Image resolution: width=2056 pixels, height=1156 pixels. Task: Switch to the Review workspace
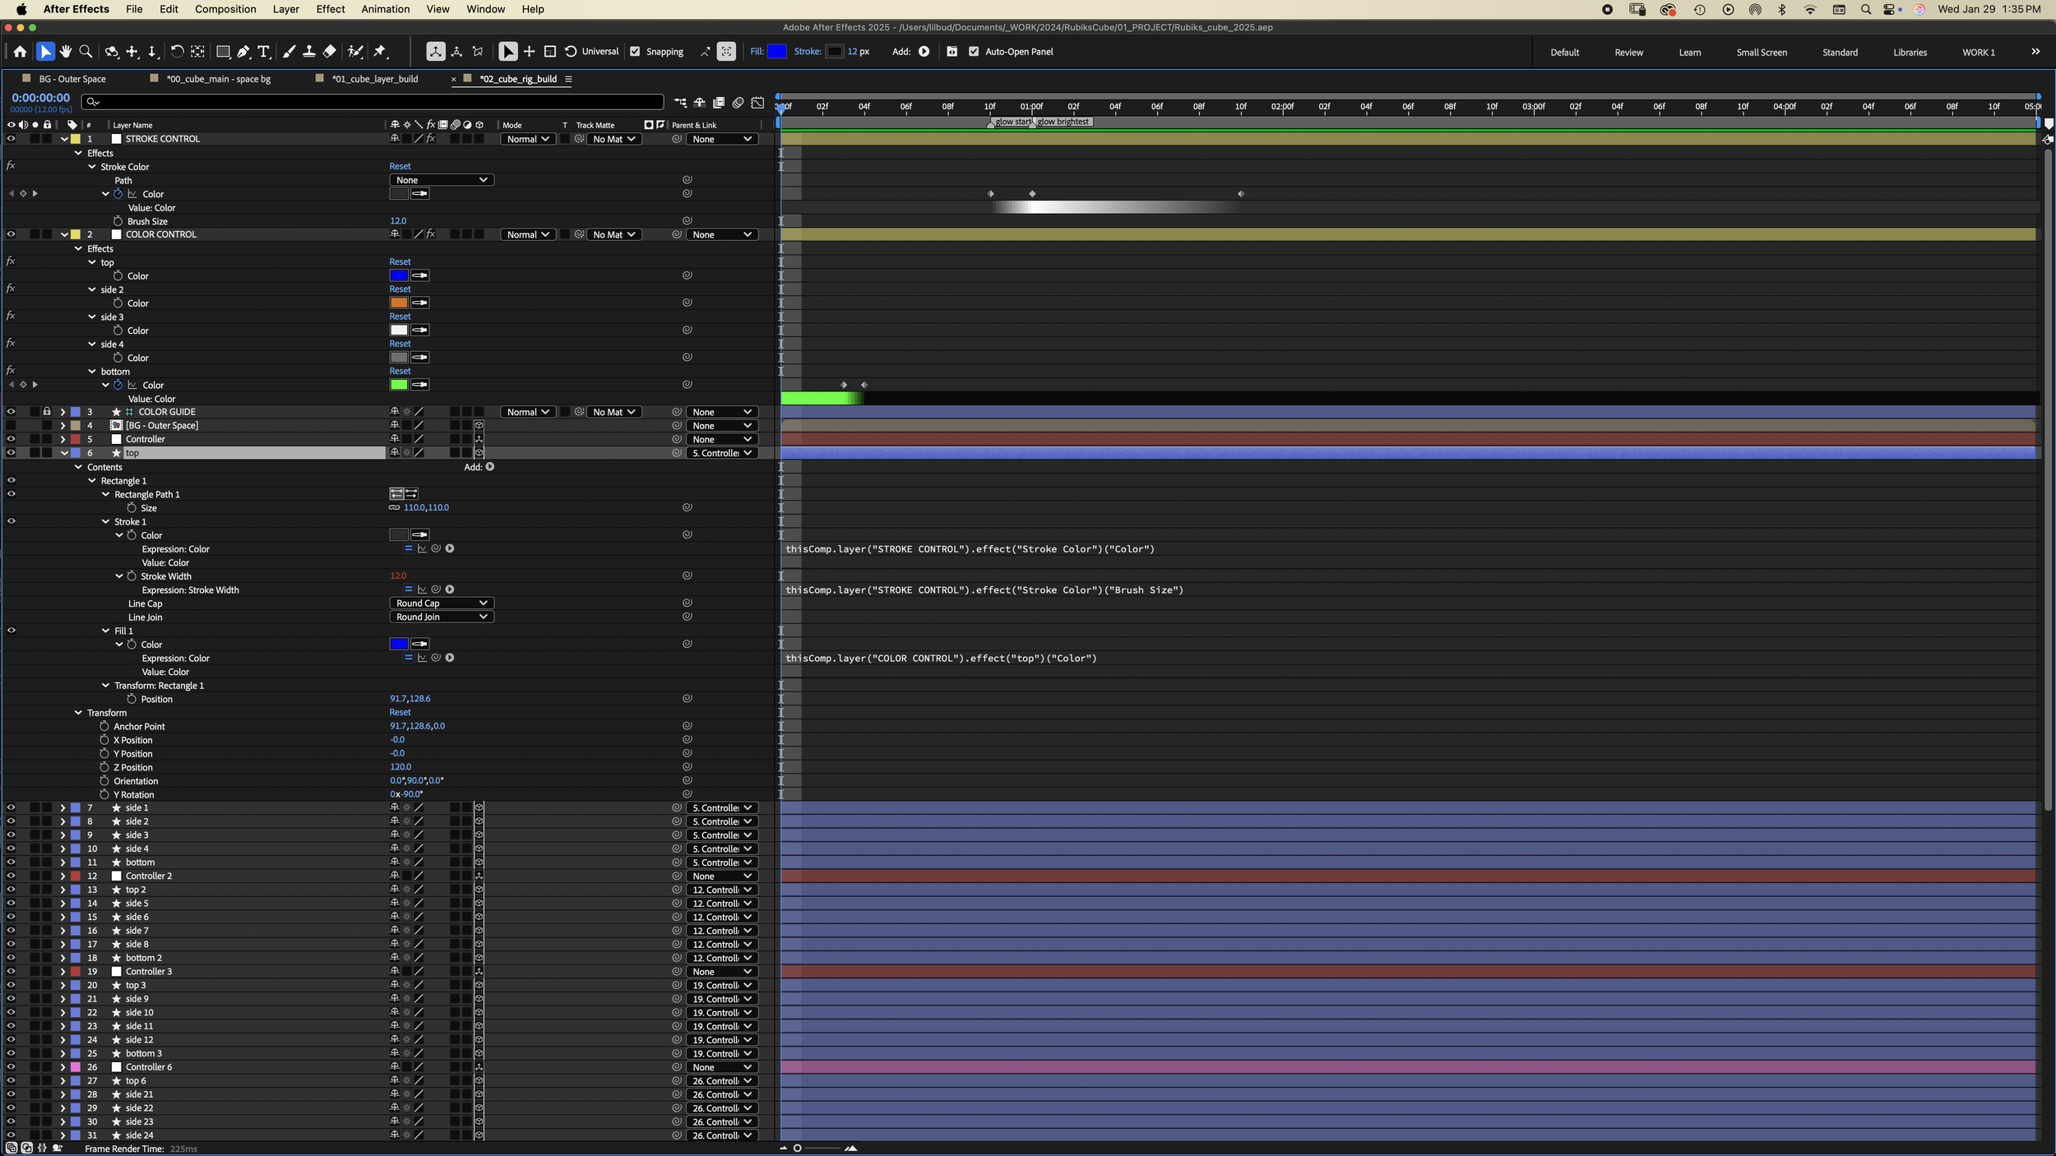pyautogui.click(x=1628, y=53)
